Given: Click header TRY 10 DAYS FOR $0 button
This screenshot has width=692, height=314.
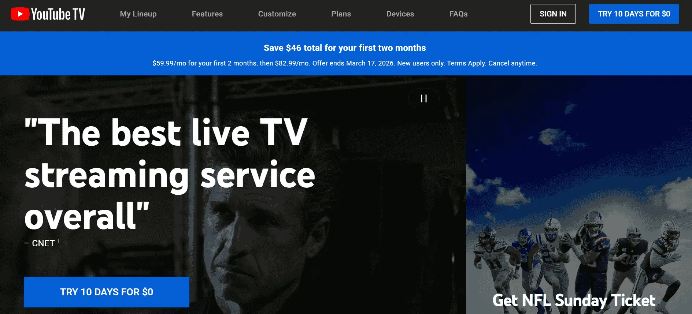Looking at the screenshot, I should pyautogui.click(x=634, y=14).
